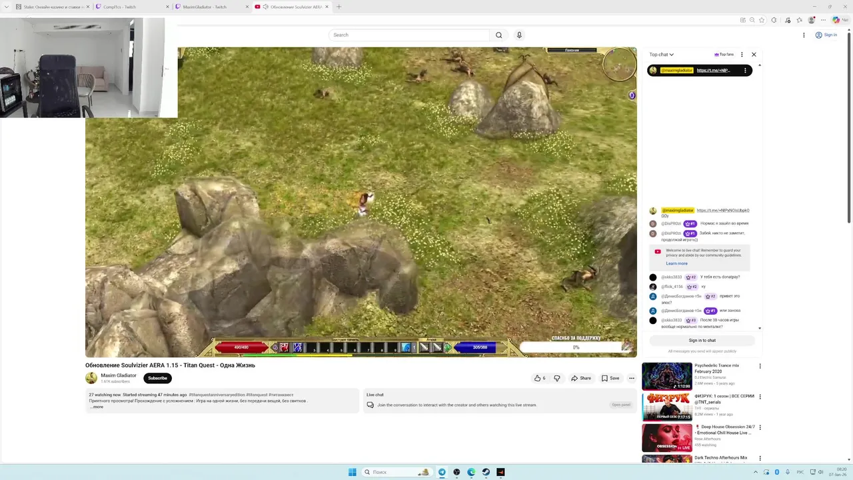Open the media control music-note icon
Image resolution: width=853 pixels, height=480 pixels.
(787, 20)
